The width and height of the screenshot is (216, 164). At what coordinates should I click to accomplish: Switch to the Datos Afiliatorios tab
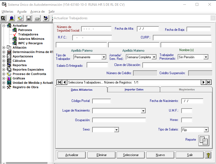tap(82, 90)
